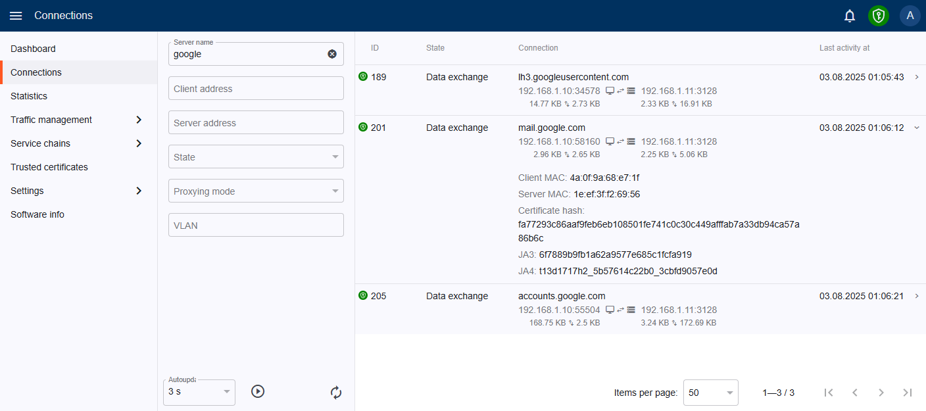This screenshot has height=411, width=926.
Task: Start autoupdate with the play button
Action: tap(258, 391)
